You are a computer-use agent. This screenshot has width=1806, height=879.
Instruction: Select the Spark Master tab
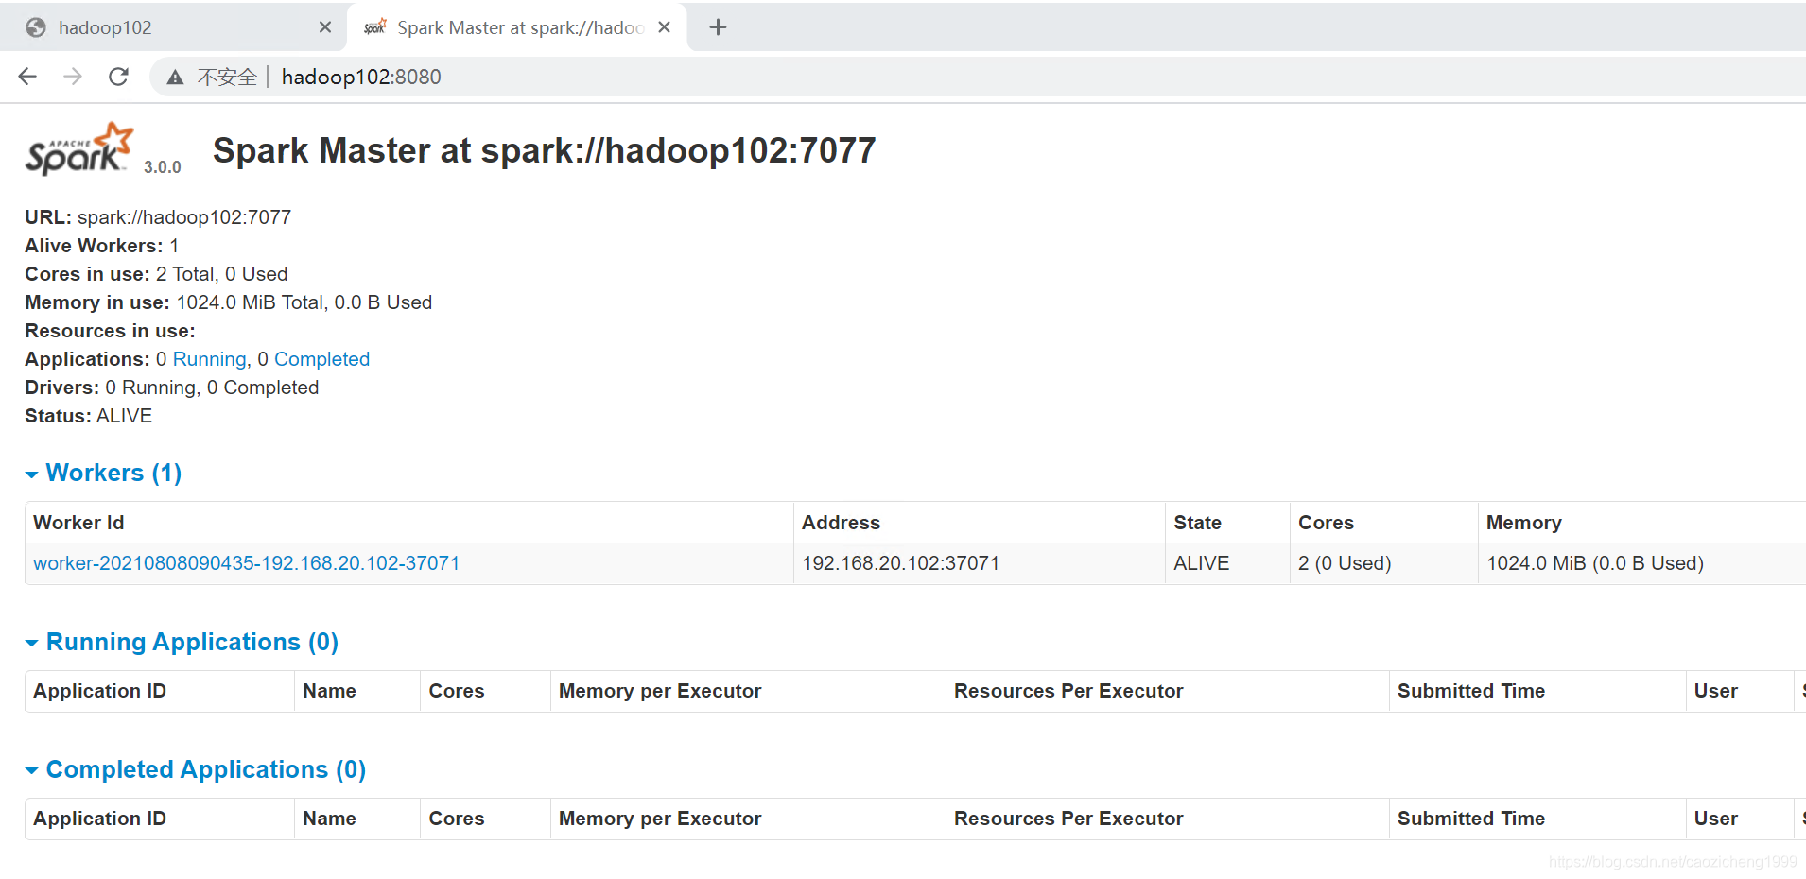tap(516, 27)
